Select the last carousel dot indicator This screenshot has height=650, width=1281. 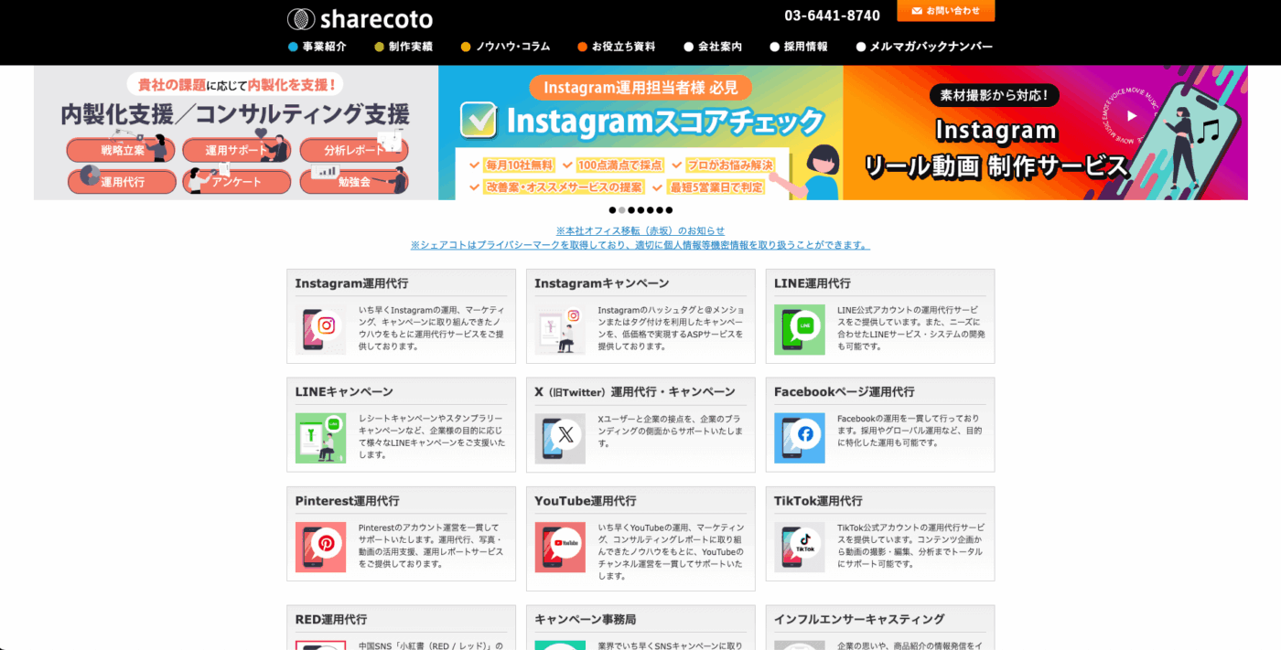click(x=669, y=210)
